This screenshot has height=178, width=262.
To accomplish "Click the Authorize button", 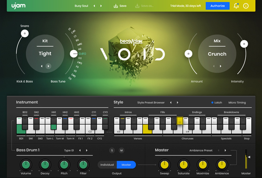I will [x=218, y=6].
